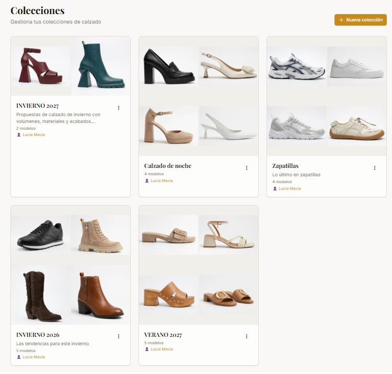
Task: Click '4 modelos' count in Calzado de noche
Action: pos(154,174)
